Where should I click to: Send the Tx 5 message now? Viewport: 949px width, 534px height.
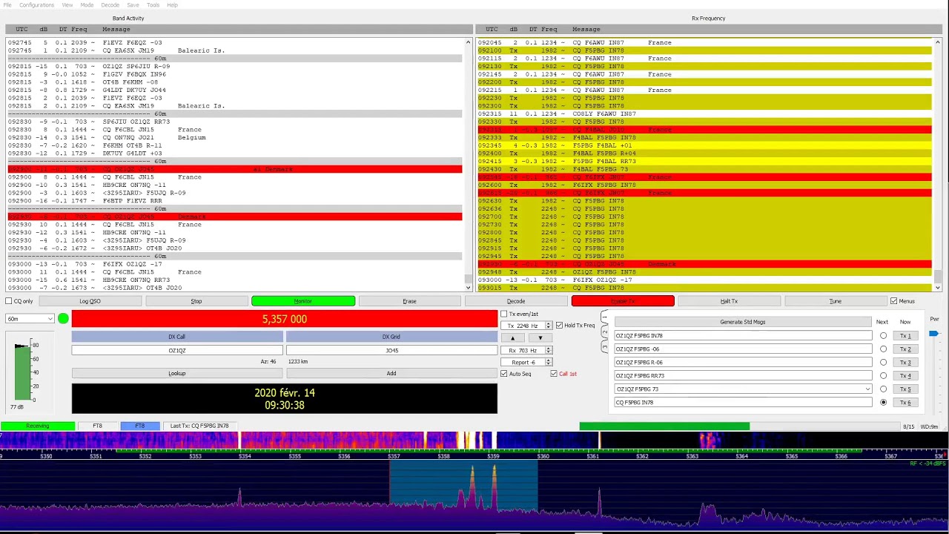click(905, 389)
